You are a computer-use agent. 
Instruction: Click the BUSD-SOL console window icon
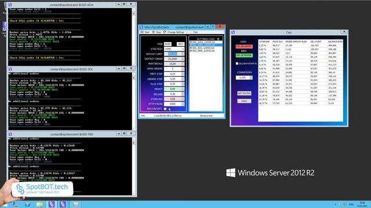[x=10, y=69]
